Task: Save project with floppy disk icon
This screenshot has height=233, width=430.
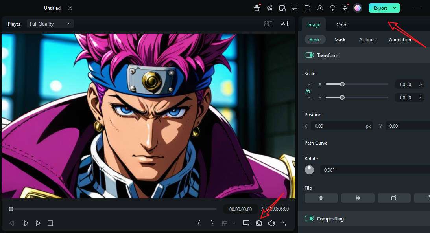Action: pyautogui.click(x=307, y=8)
